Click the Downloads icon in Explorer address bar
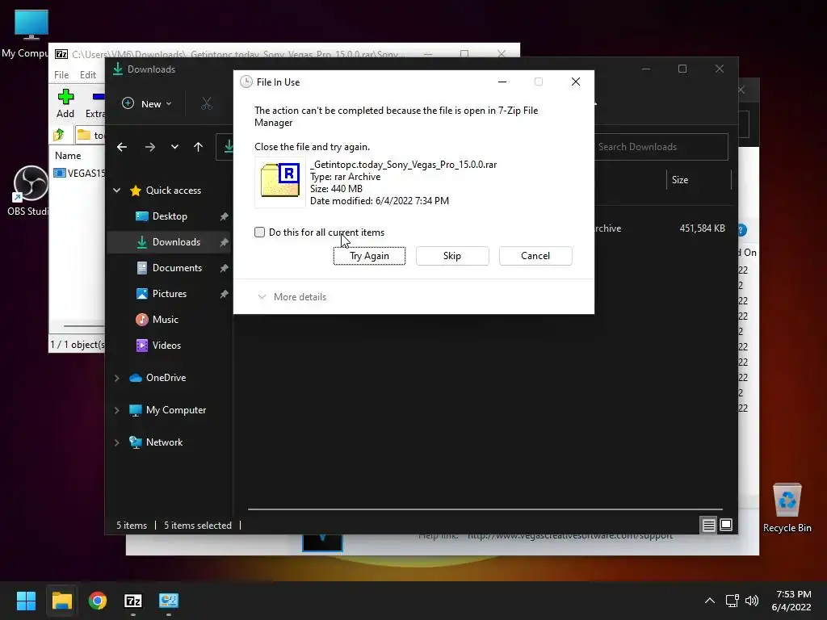Screen dimensions: 827x620 coord(229,147)
